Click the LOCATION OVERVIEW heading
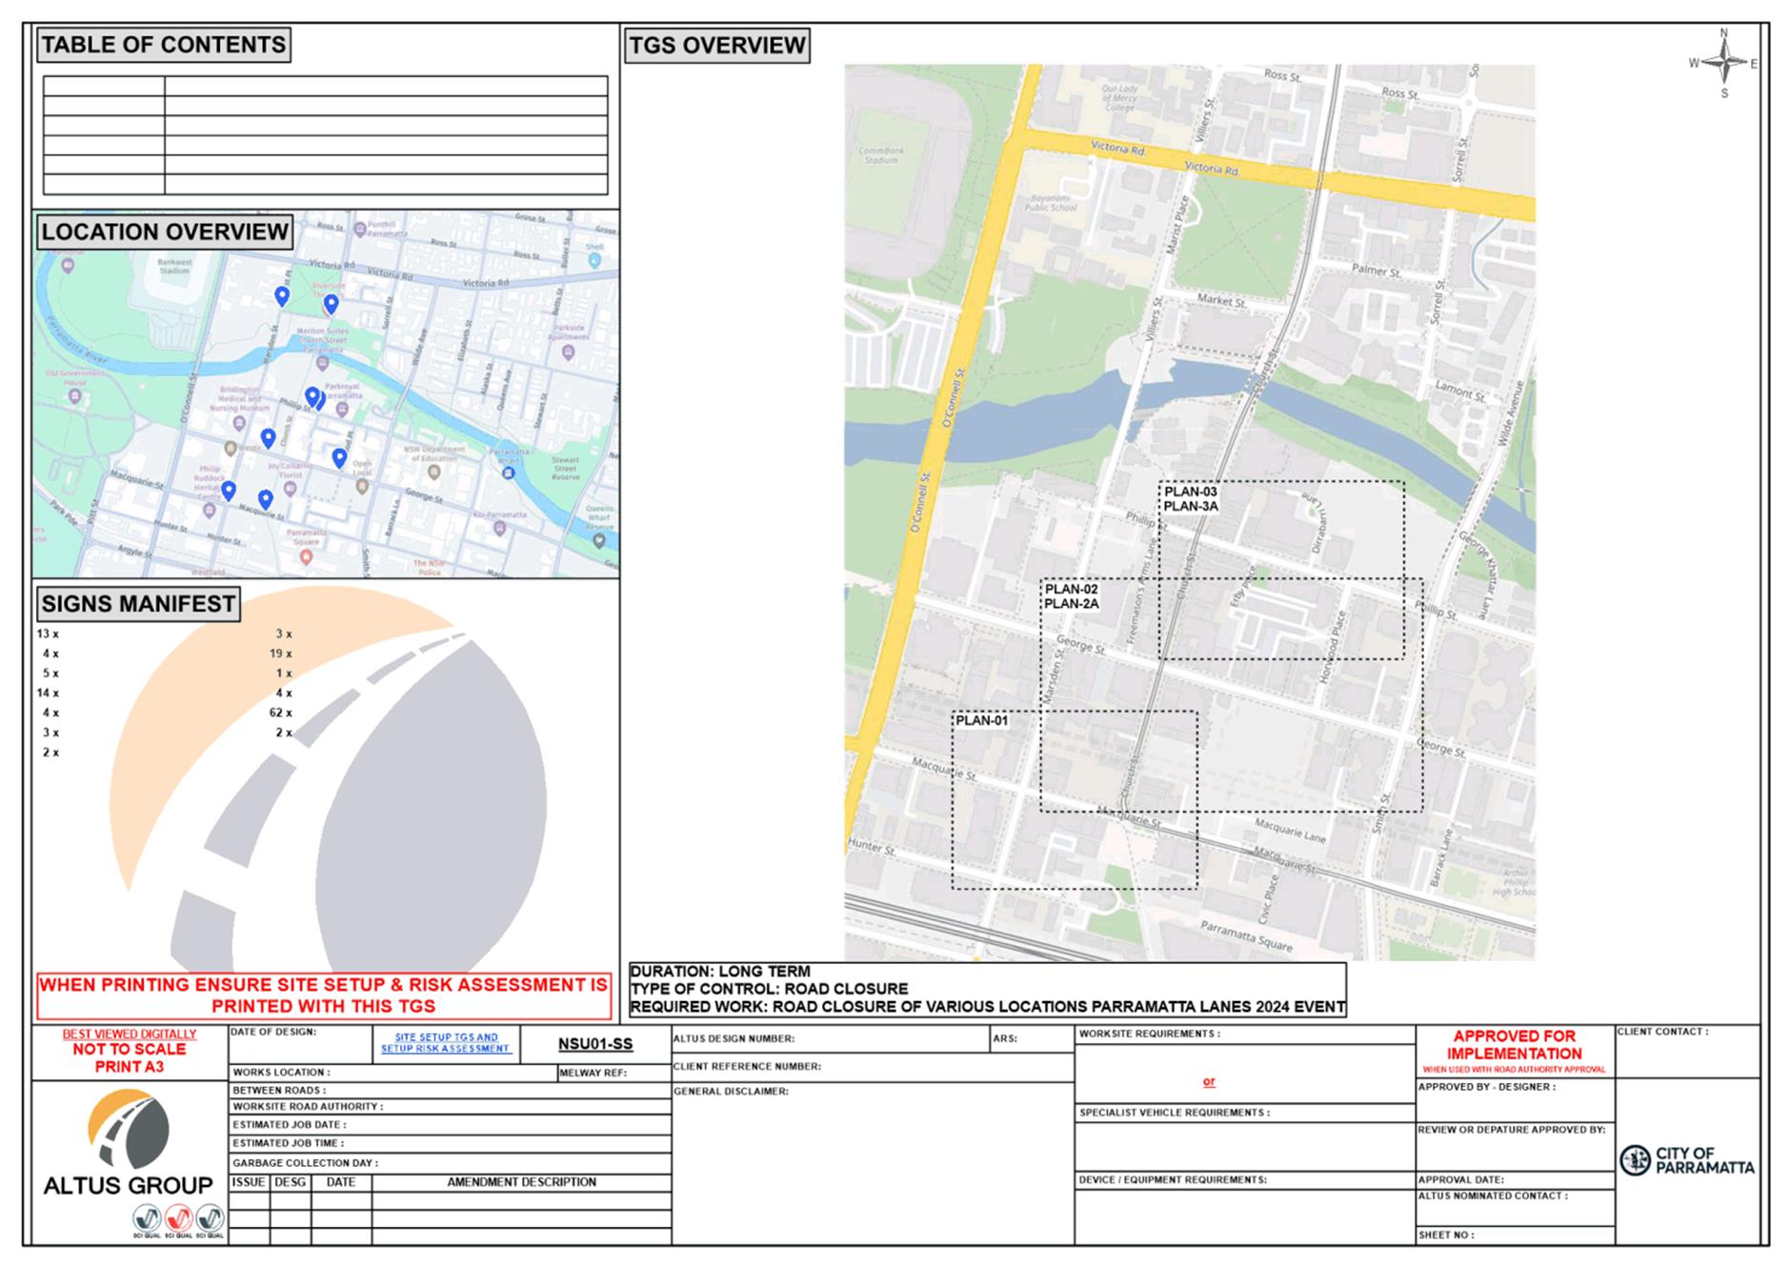1790x1266 pixels. pos(164,231)
